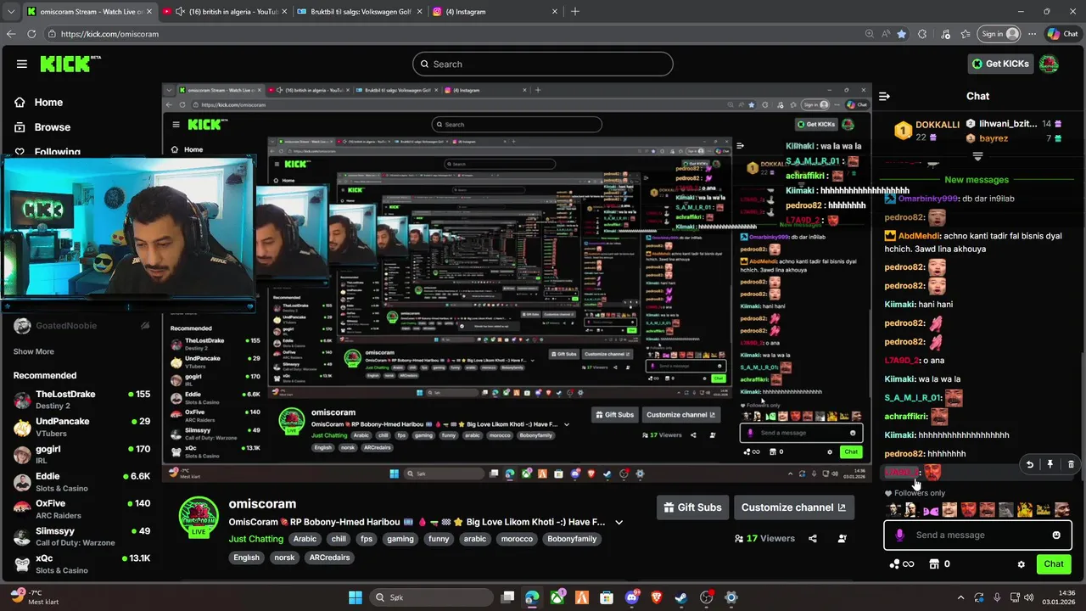The height and width of the screenshot is (611, 1086).
Task: Click the Windows taskbar search box
Action: (x=432, y=597)
